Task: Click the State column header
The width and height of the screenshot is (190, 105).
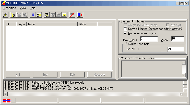Action: [87, 24]
